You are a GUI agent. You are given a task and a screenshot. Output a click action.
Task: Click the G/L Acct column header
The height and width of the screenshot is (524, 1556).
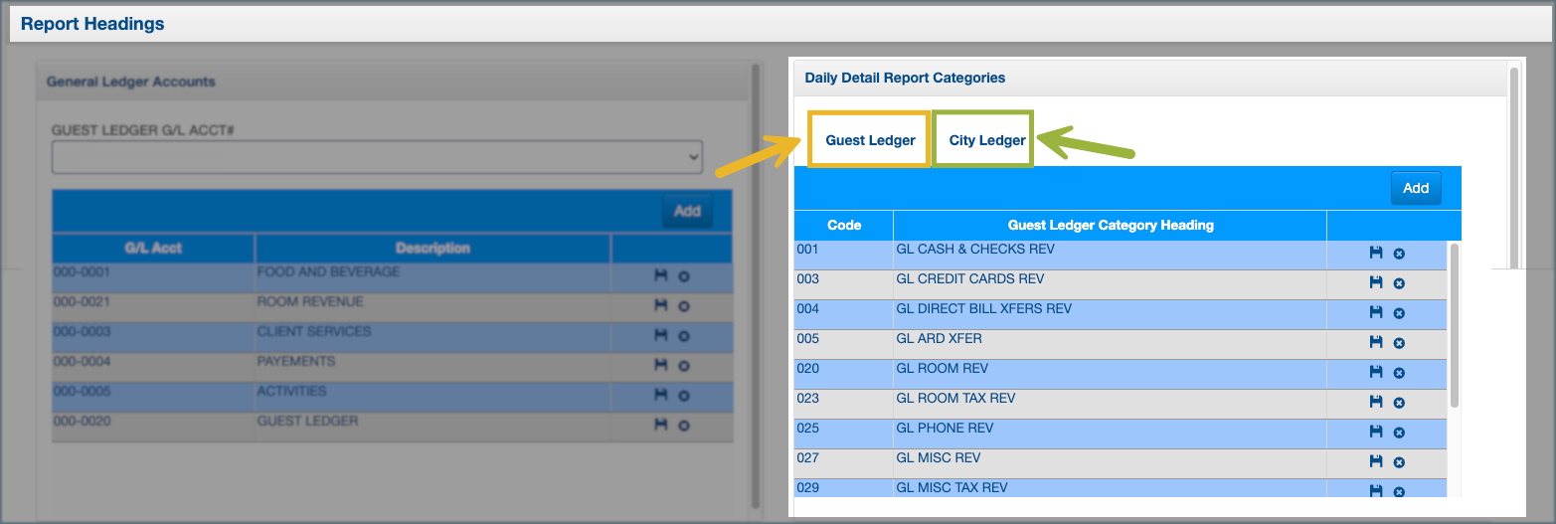153,248
